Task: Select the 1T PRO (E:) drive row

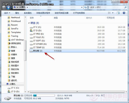Action: click(77, 34)
